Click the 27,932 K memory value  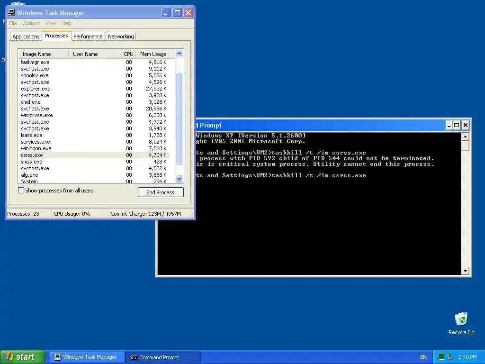point(156,89)
